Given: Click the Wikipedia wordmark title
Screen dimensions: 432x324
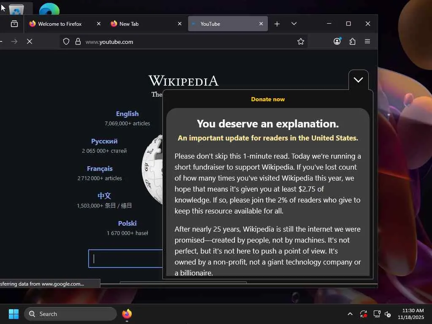Looking at the screenshot, I should point(184,81).
